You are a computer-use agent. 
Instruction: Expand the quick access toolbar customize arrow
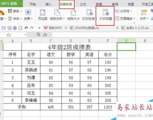pos(39,28)
